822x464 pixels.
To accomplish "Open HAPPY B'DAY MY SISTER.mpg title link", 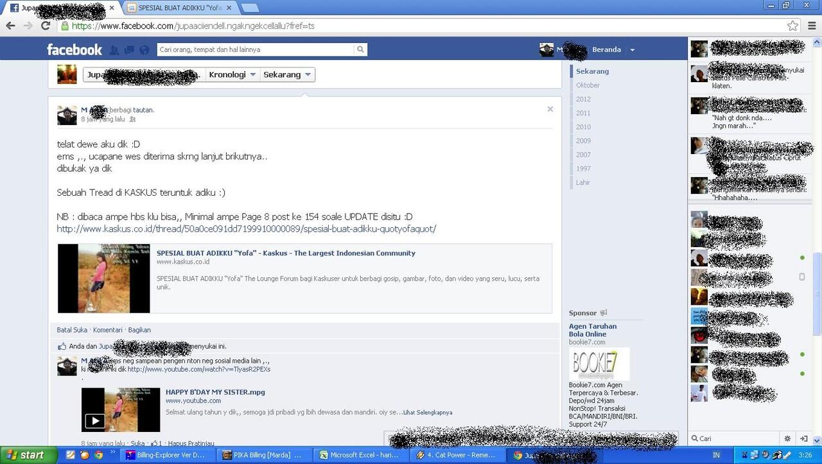I will [x=215, y=392].
